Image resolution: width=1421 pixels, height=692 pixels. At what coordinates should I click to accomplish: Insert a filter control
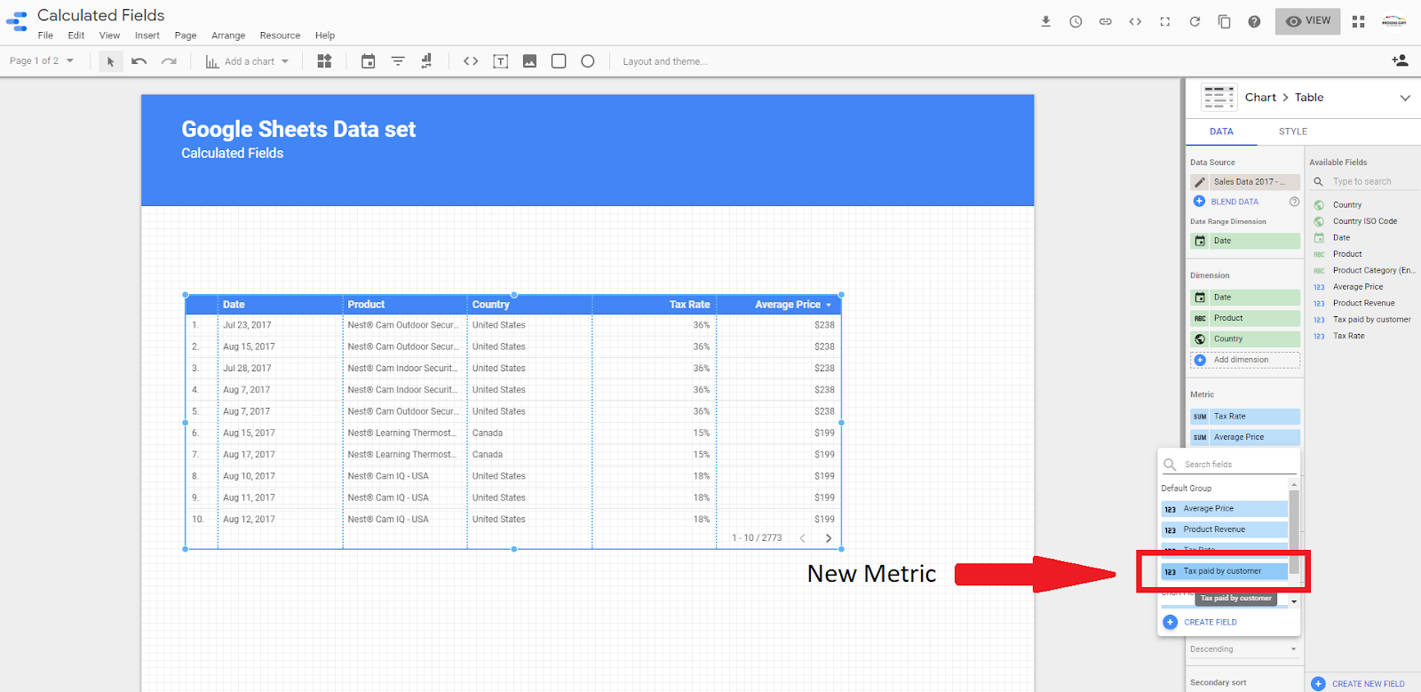click(x=398, y=61)
